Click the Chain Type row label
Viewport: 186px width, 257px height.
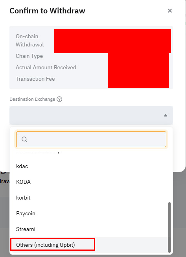29,56
